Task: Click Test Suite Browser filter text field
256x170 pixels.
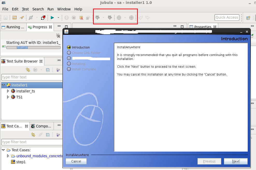Action: [32, 77]
